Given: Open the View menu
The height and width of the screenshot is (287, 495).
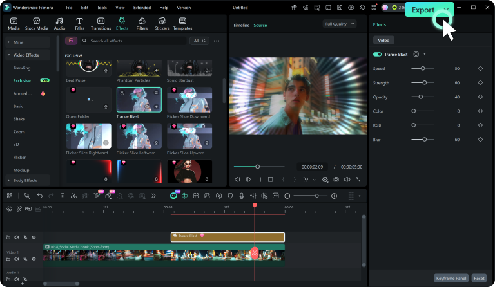Looking at the screenshot, I should click(120, 8).
